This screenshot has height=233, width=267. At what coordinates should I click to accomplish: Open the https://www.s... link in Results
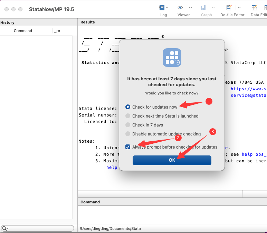pyautogui.click(x=248, y=89)
